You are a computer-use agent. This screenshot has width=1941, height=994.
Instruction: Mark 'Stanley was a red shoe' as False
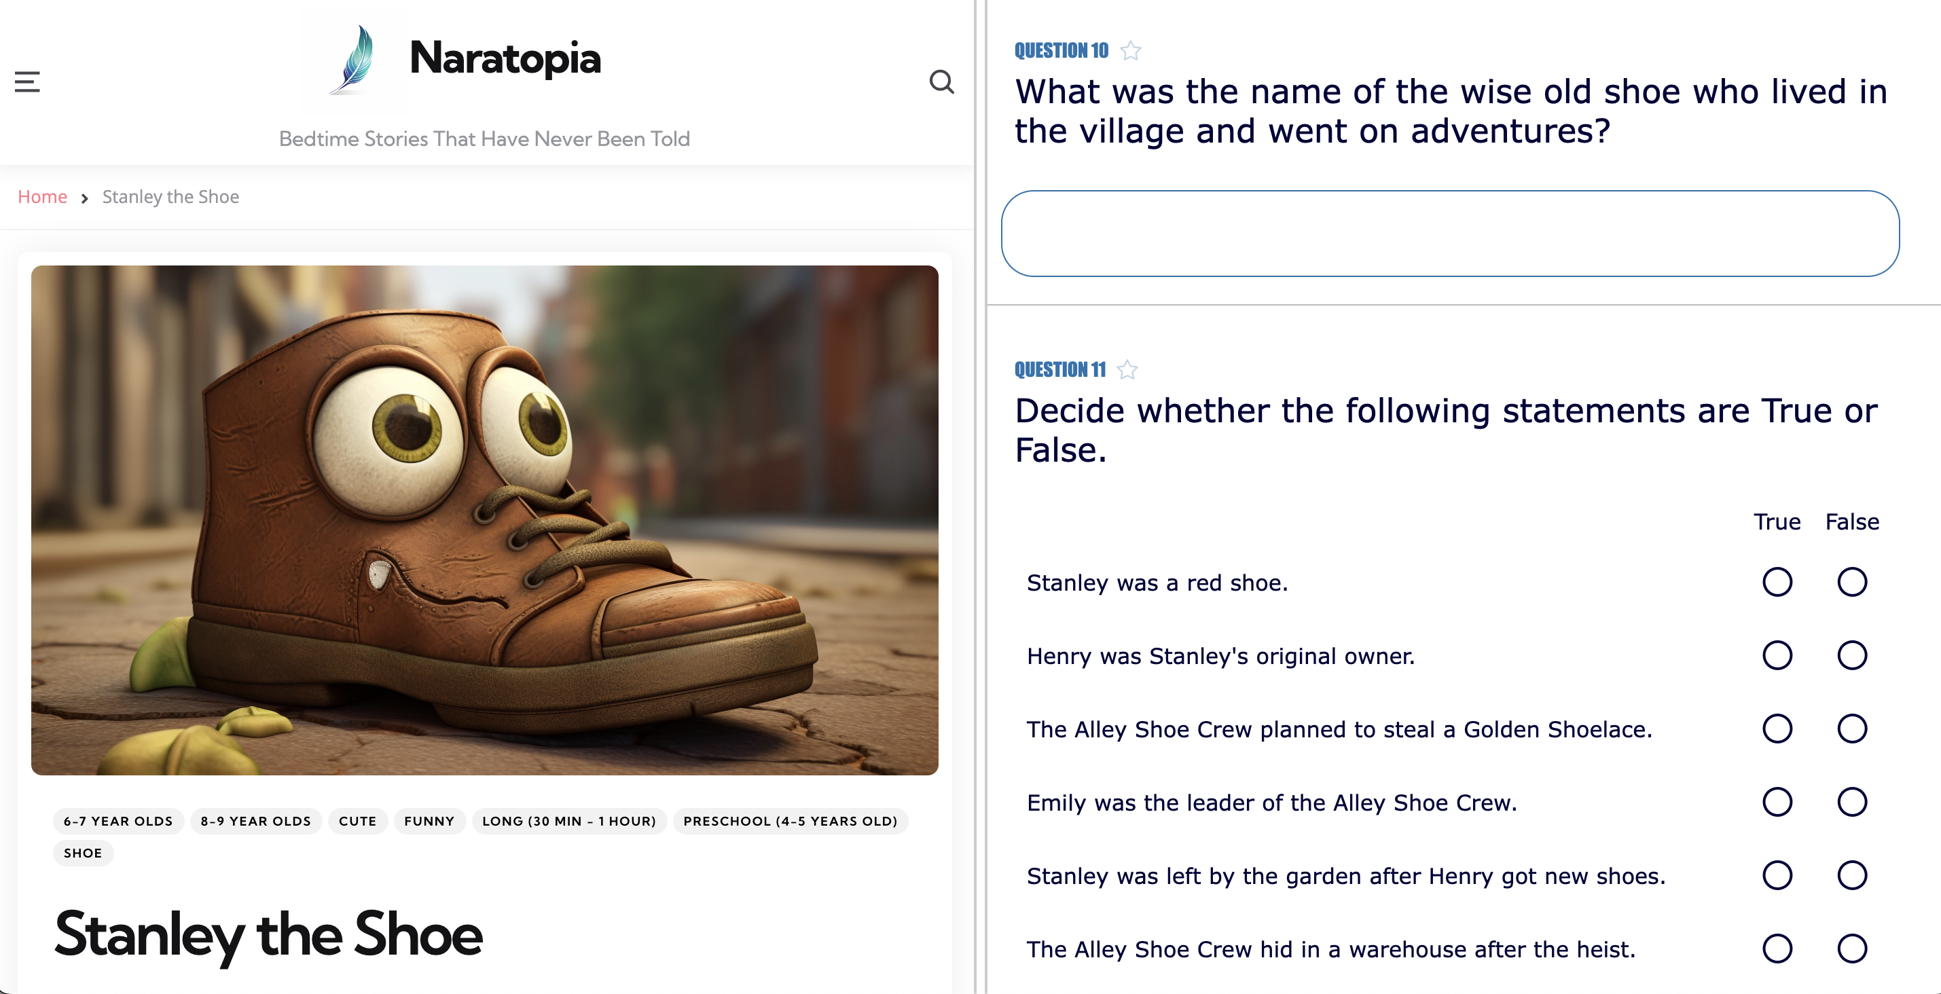[x=1851, y=581]
